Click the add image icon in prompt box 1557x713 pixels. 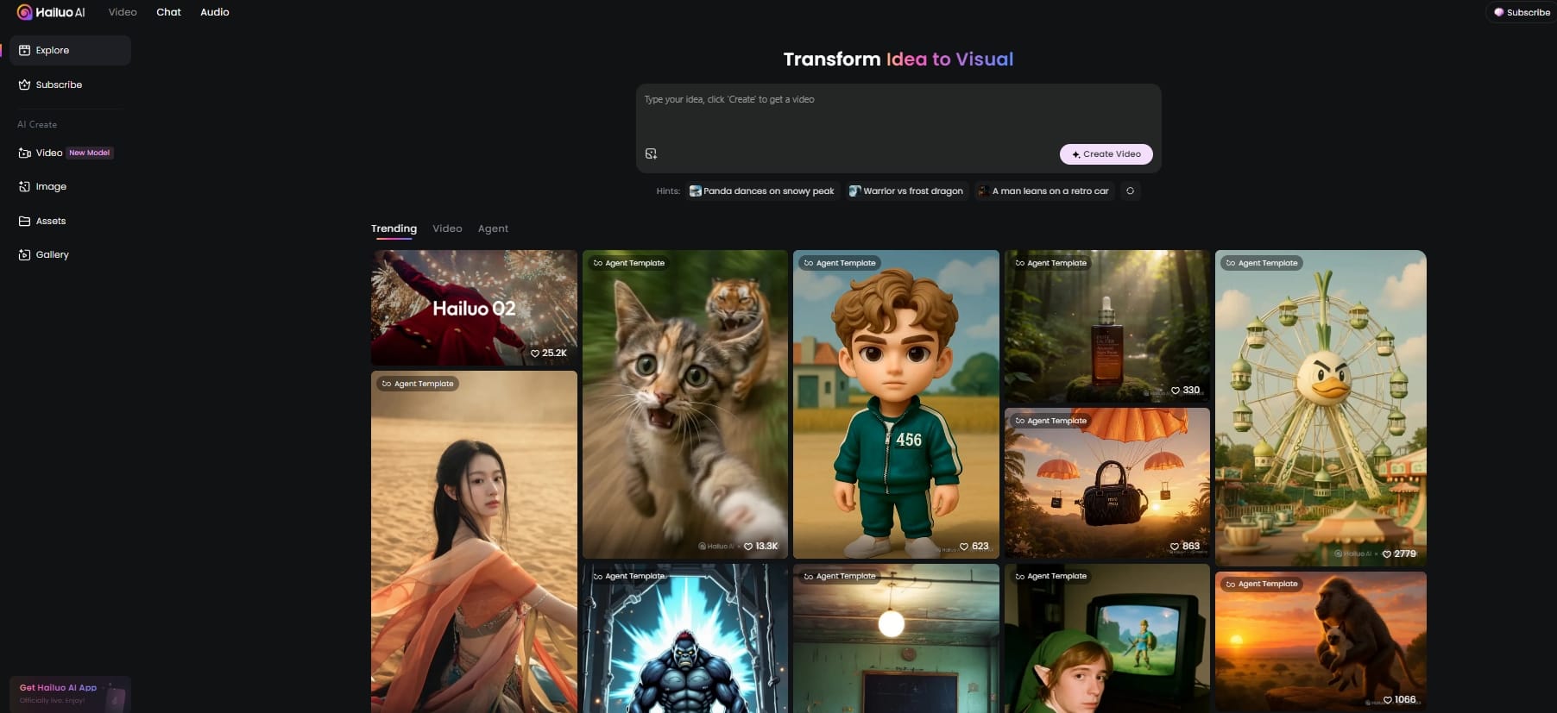click(651, 153)
